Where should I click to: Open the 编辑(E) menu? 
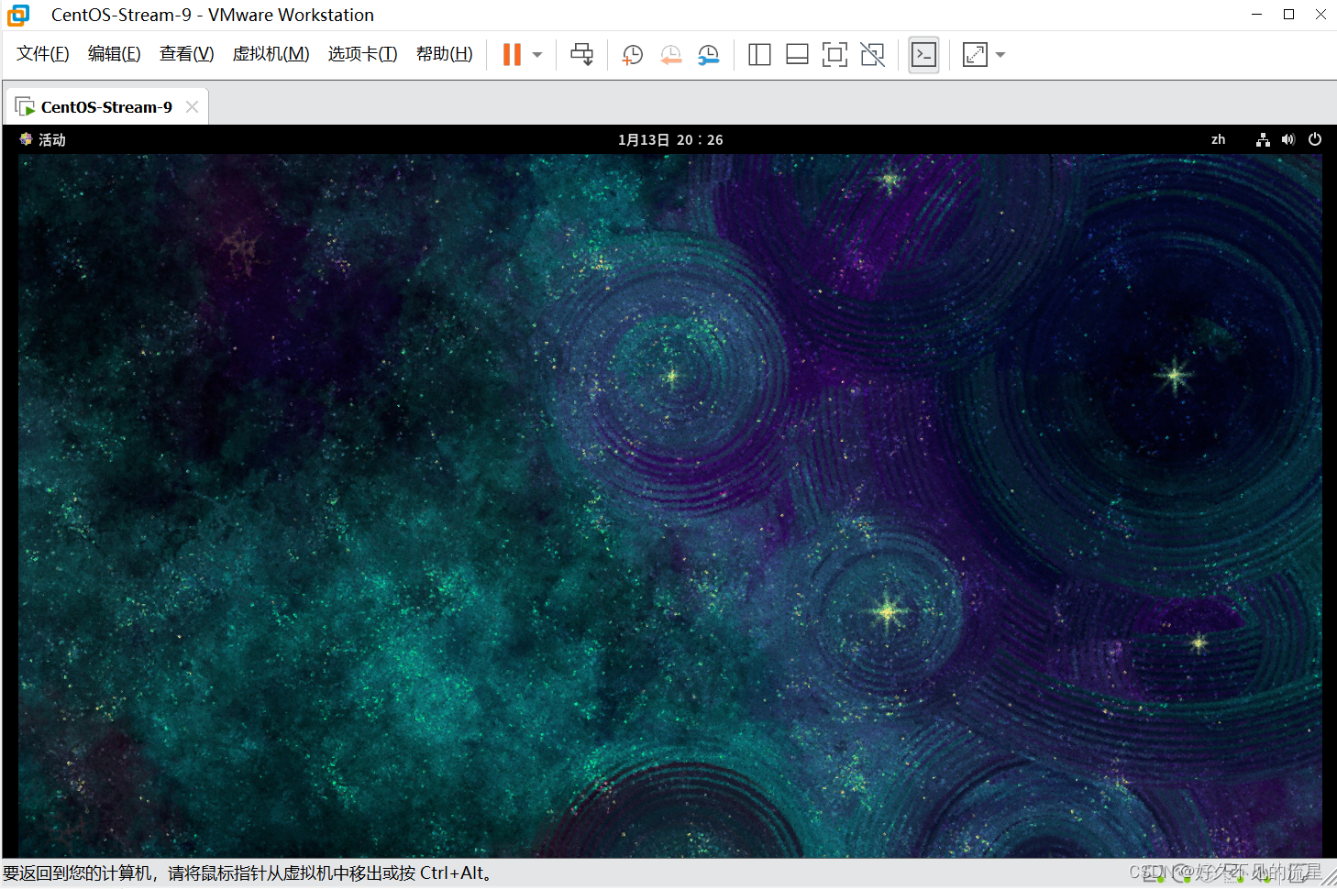click(x=114, y=54)
